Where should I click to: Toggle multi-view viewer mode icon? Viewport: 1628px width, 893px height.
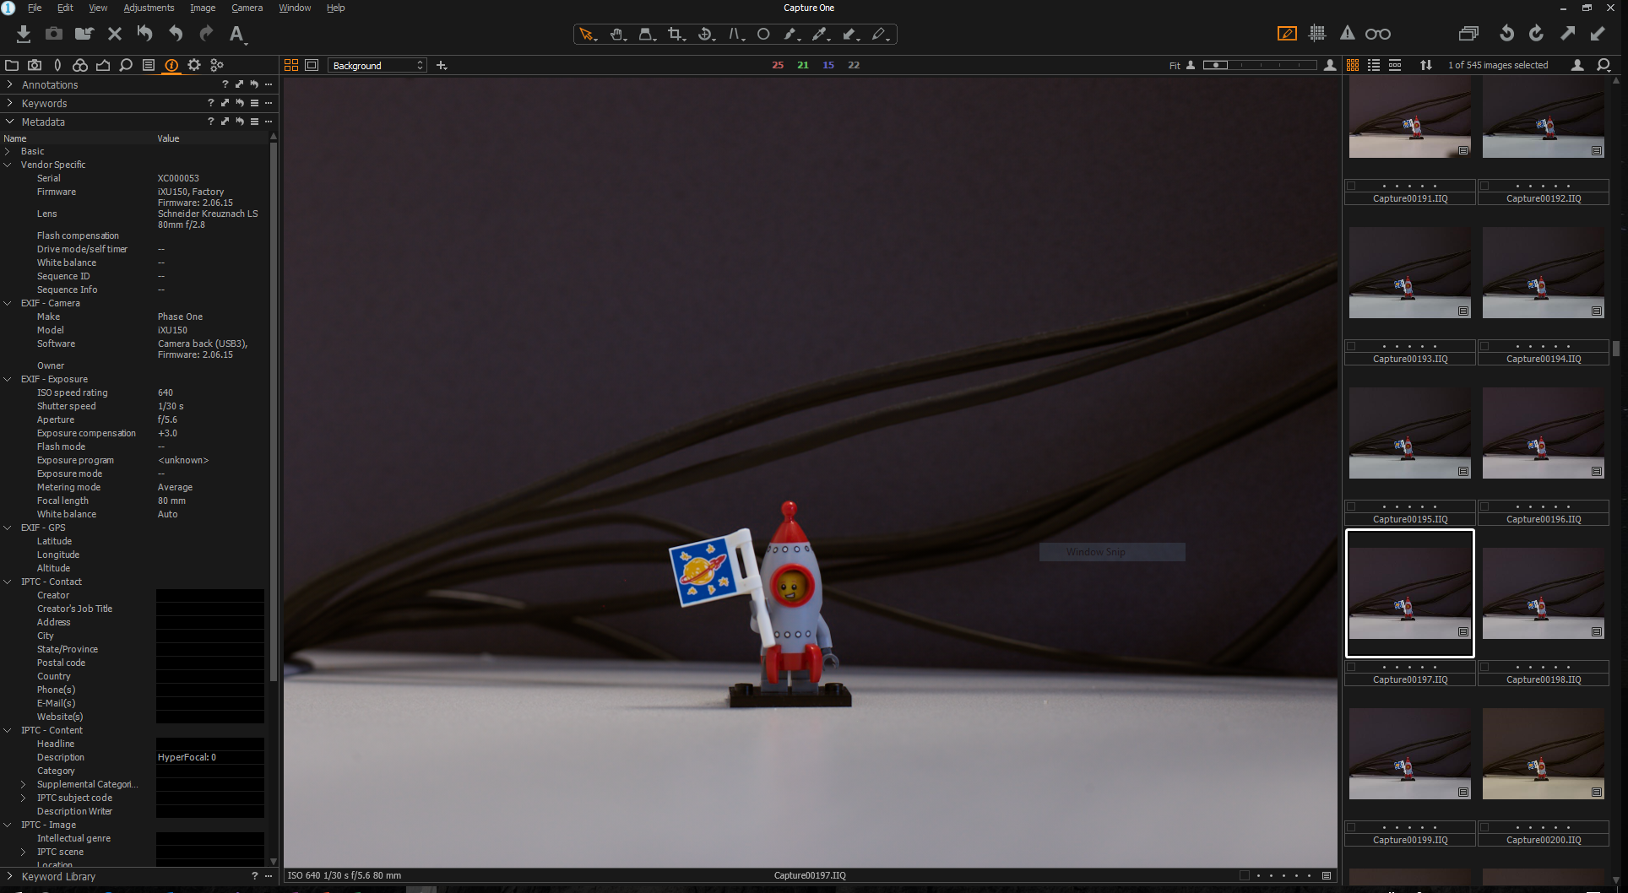(x=291, y=65)
